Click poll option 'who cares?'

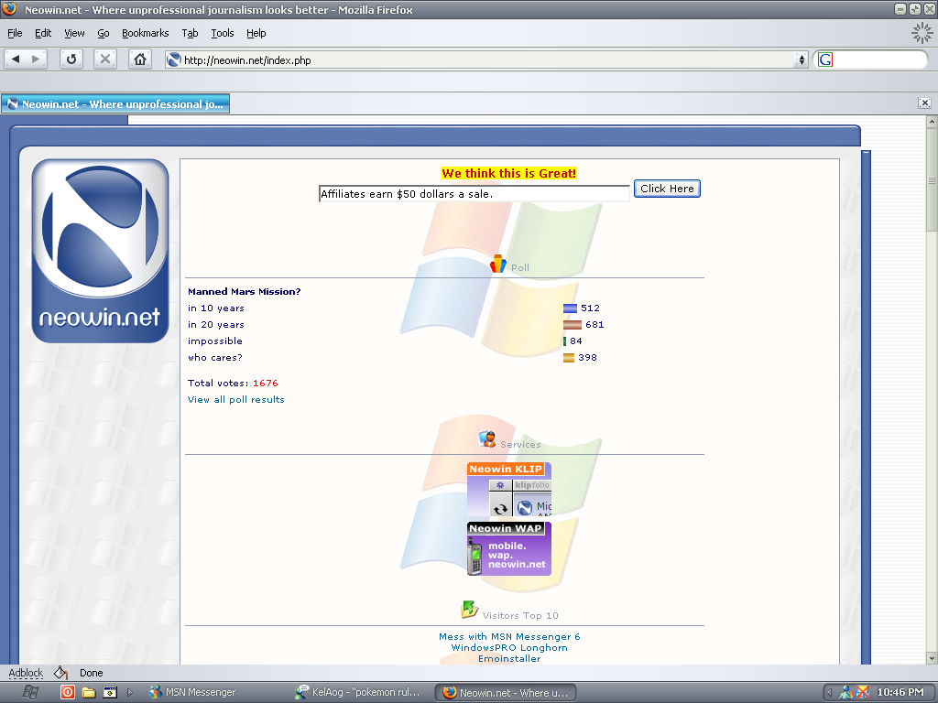[x=214, y=358]
